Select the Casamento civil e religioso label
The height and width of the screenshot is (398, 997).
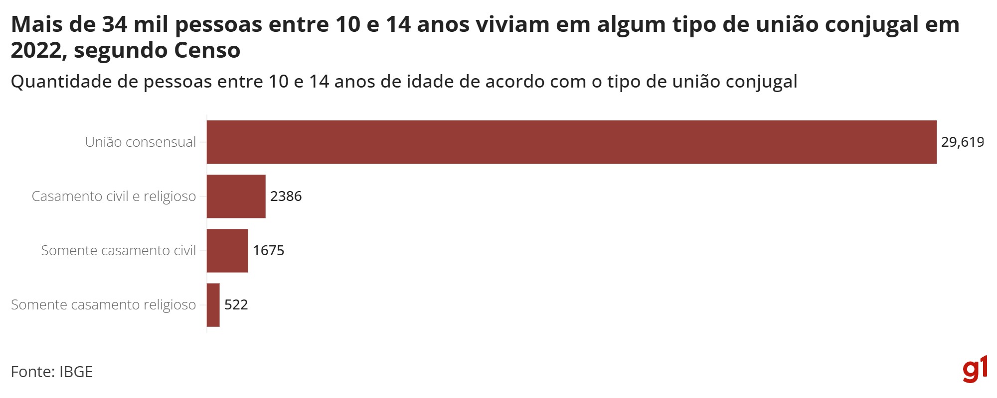(114, 197)
